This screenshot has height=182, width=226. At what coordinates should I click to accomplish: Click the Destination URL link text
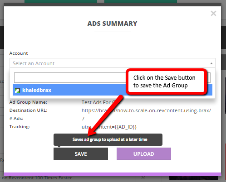click(146, 110)
